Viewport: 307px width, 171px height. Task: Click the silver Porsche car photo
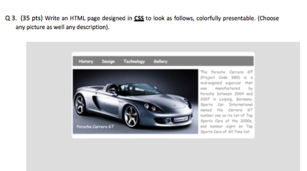(x=135, y=102)
